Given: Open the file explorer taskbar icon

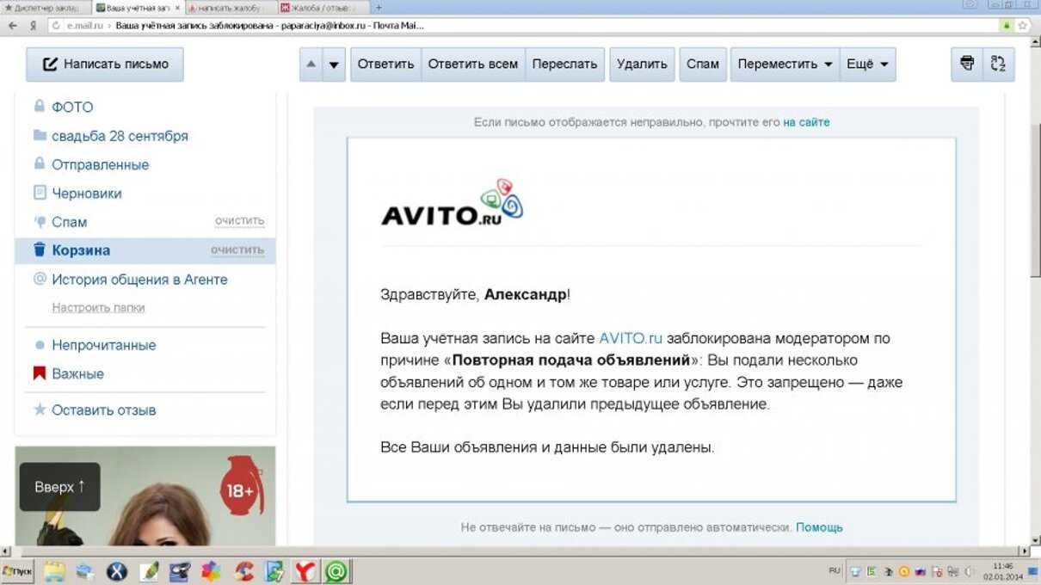Looking at the screenshot, I should [x=54, y=571].
